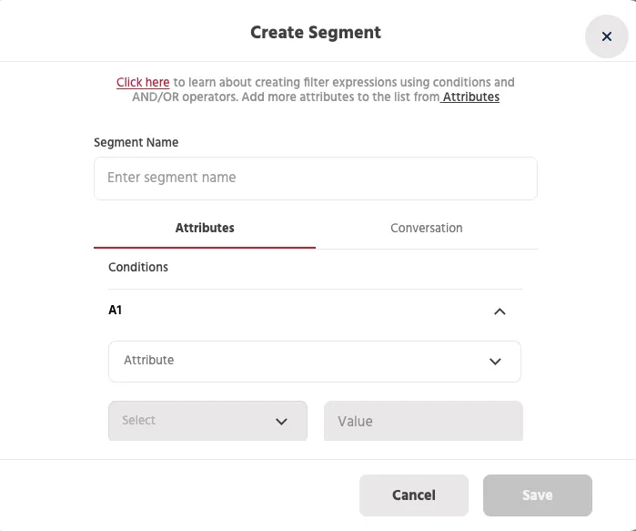This screenshot has height=531, width=636.
Task: Select the Attributes tab
Action: click(205, 228)
